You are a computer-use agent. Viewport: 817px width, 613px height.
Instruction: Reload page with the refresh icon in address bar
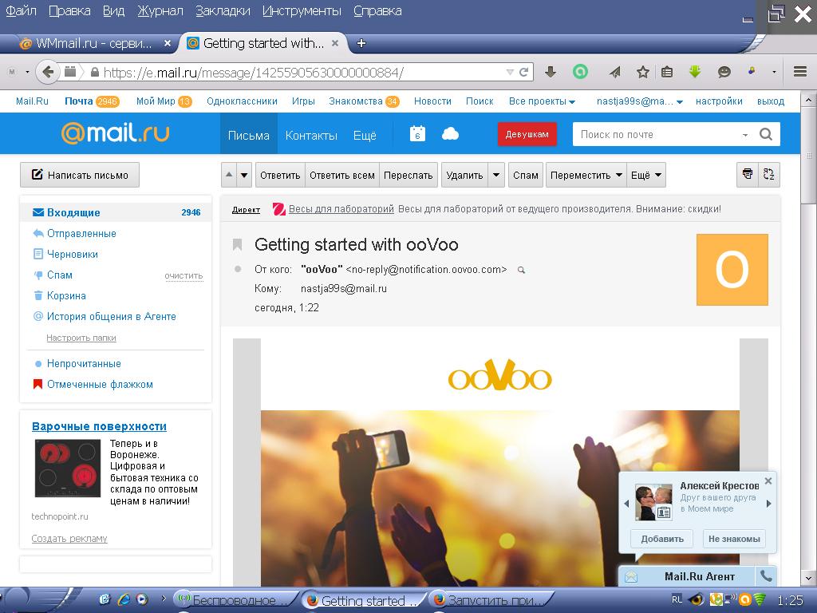pyautogui.click(x=524, y=72)
